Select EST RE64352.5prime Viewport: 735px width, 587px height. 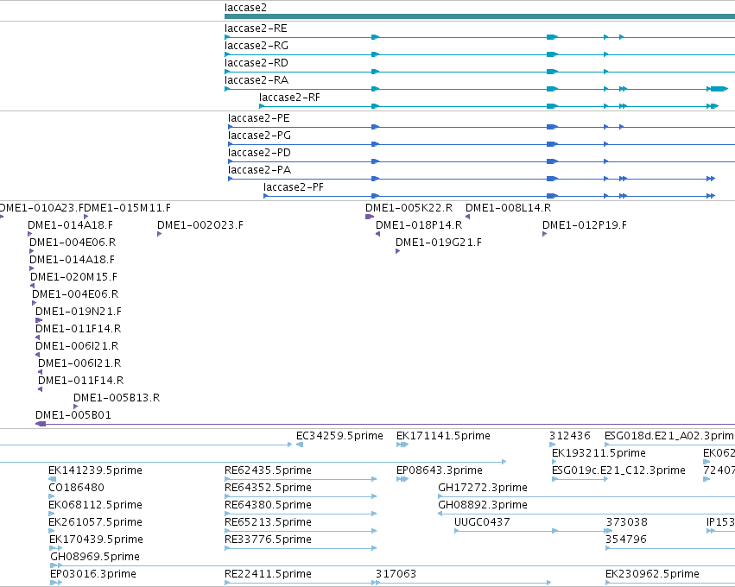(x=268, y=488)
